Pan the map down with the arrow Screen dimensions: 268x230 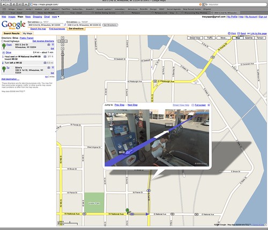63,44
